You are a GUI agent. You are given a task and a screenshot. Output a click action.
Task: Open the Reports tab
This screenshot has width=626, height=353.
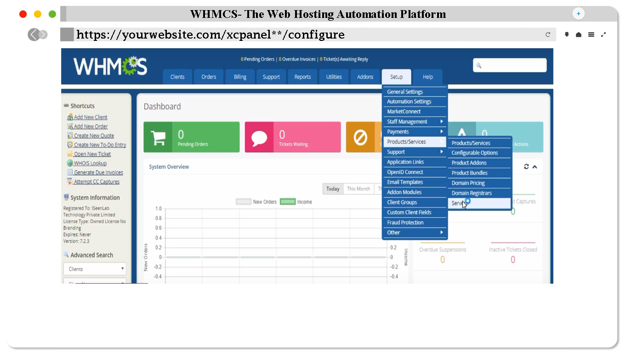(302, 77)
